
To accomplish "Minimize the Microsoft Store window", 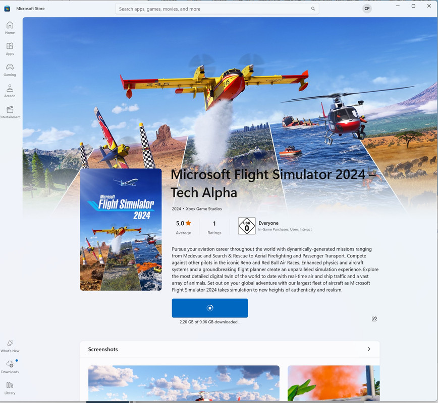I will (398, 6).
